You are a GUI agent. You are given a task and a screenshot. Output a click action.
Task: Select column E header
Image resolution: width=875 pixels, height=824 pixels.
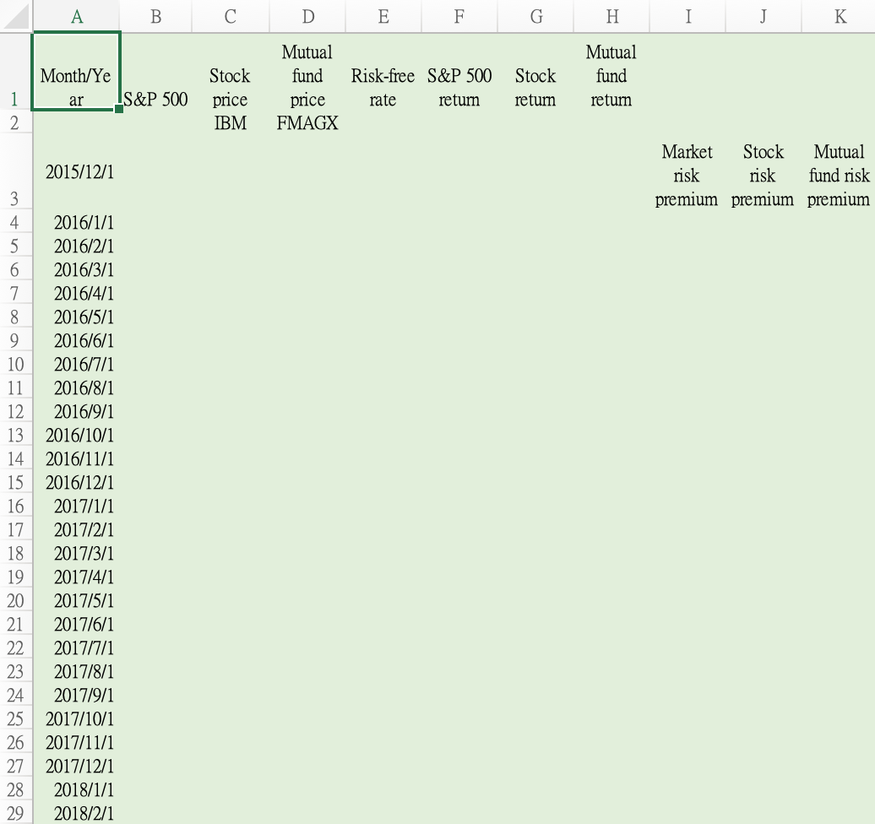pos(383,16)
